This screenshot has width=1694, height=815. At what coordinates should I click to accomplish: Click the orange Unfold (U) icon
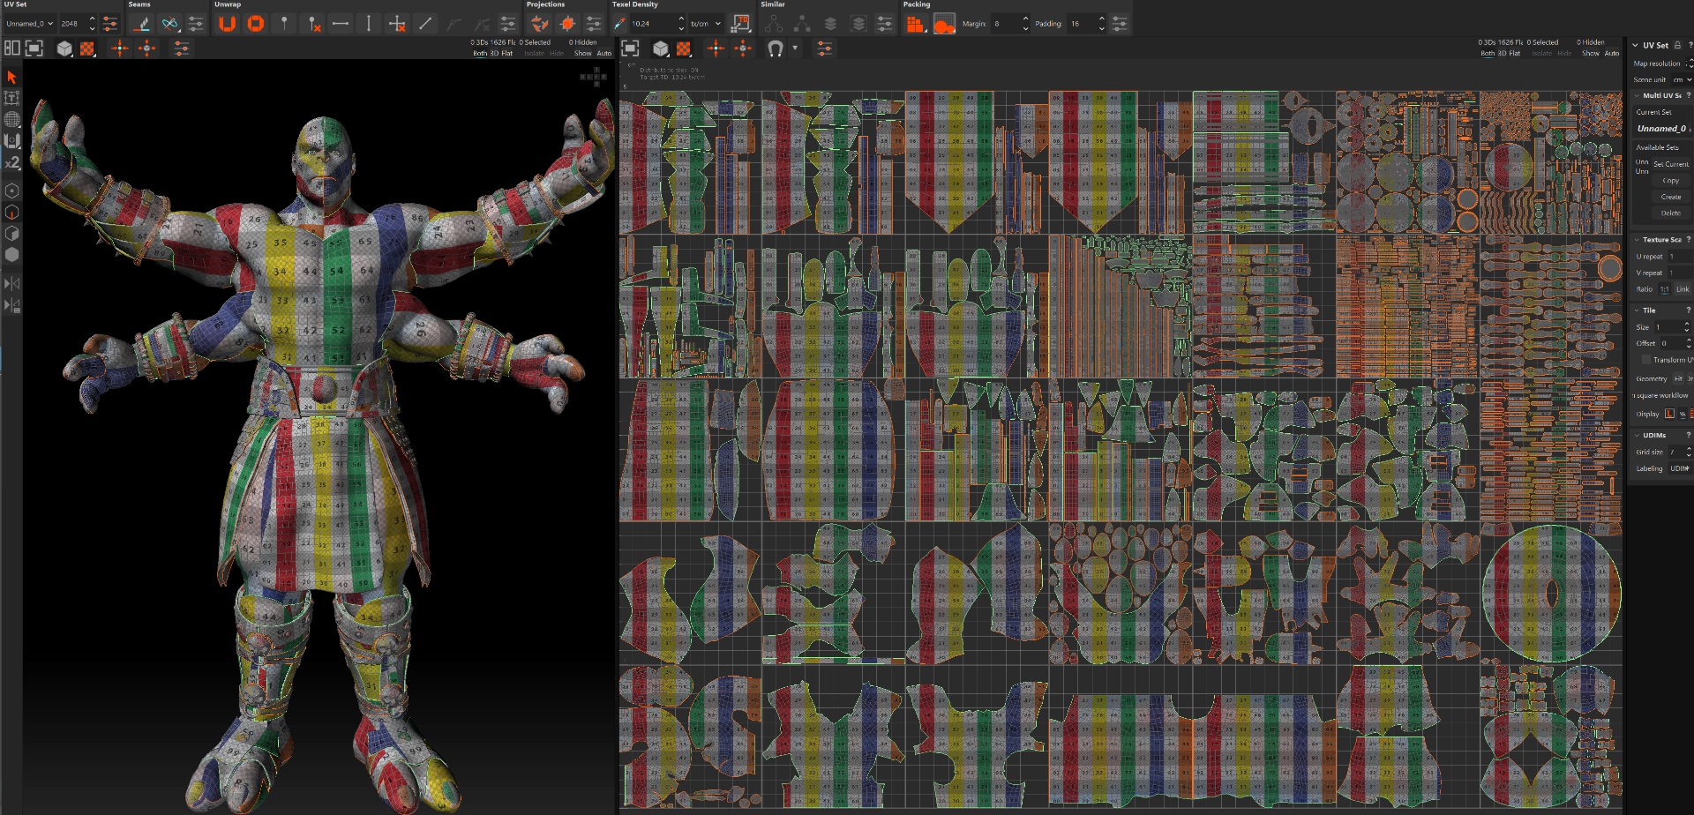pos(227,24)
